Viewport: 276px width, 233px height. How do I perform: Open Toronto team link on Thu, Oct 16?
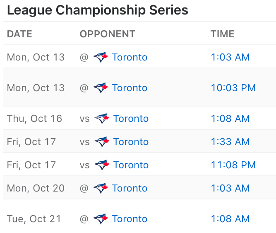[131, 119]
